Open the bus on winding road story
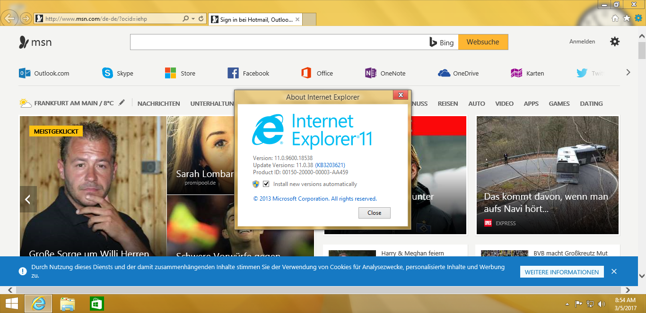Screen dimensions: 646x313 point(548,175)
